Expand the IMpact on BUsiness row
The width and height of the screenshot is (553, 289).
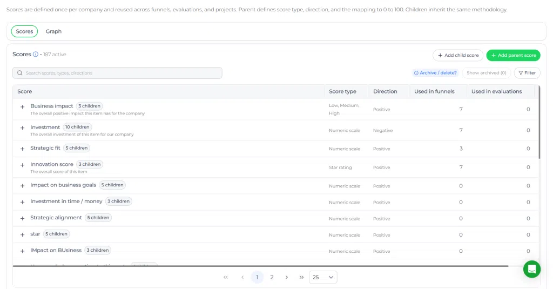(22, 251)
